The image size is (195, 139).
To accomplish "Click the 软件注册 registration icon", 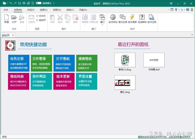I will point(152,18).
